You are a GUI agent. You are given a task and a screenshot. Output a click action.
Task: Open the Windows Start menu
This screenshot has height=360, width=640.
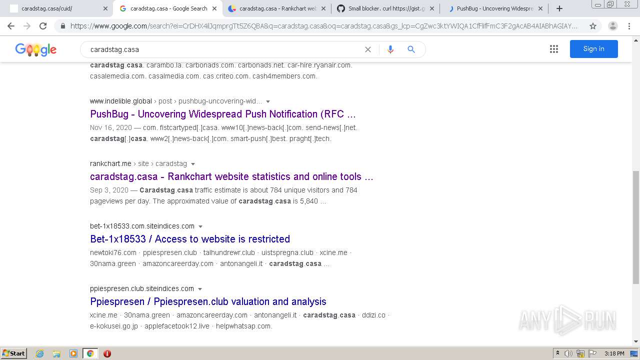point(14,353)
